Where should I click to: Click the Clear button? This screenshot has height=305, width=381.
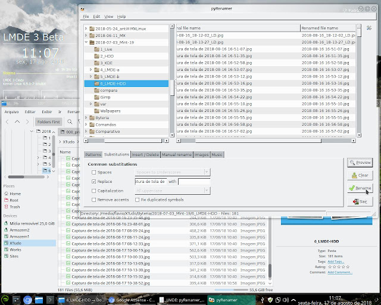360,175
